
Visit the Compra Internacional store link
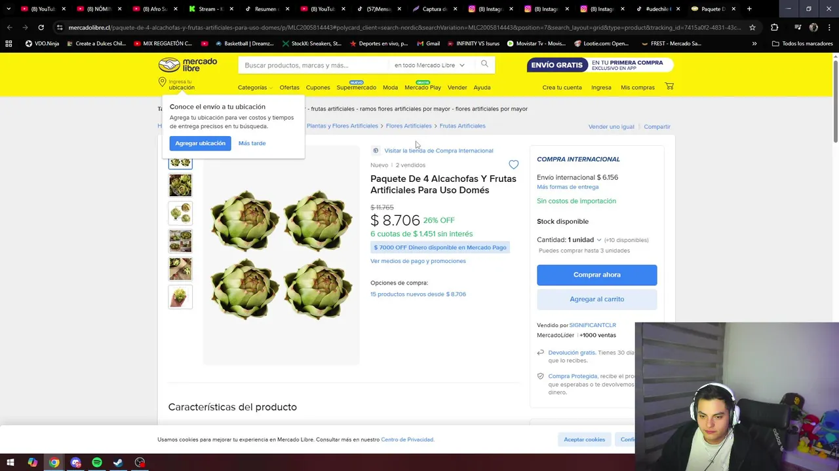[438, 150]
